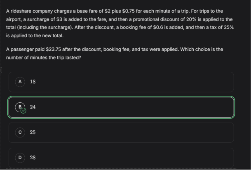251x170 pixels.
Task: Click the number 24 answer text
Action: click(x=33, y=107)
